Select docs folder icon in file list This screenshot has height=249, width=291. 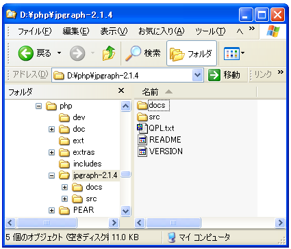coord(142,105)
